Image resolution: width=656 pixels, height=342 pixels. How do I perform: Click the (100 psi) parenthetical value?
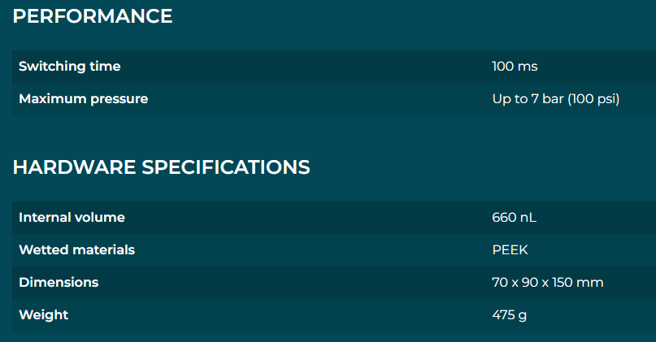[x=593, y=99]
